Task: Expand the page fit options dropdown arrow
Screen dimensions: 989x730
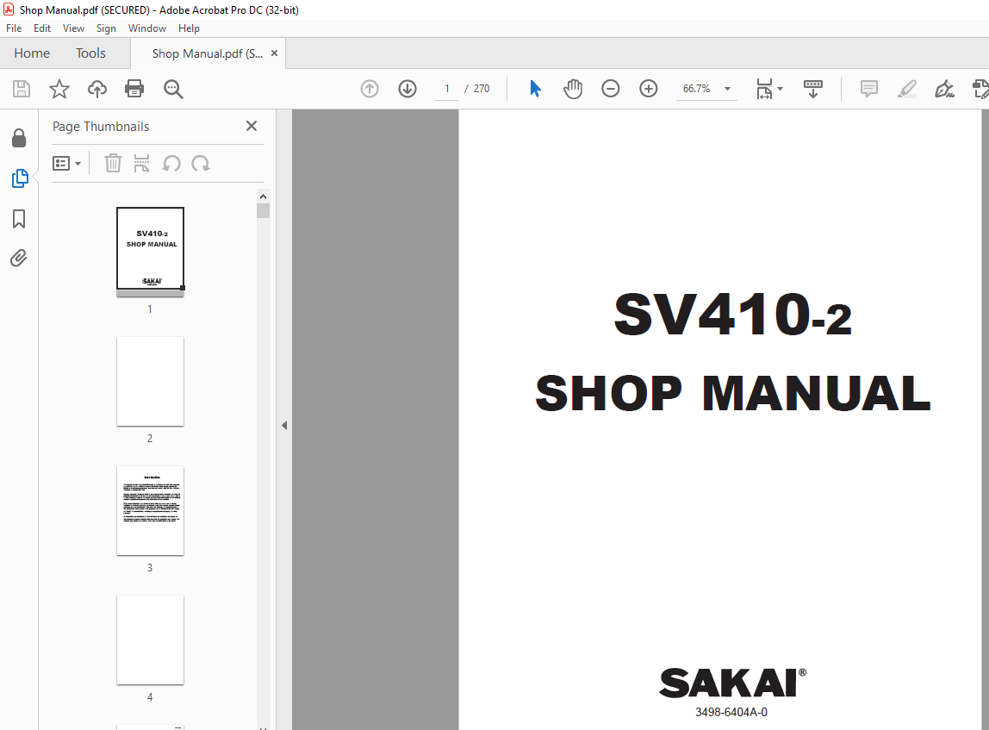Action: click(781, 89)
